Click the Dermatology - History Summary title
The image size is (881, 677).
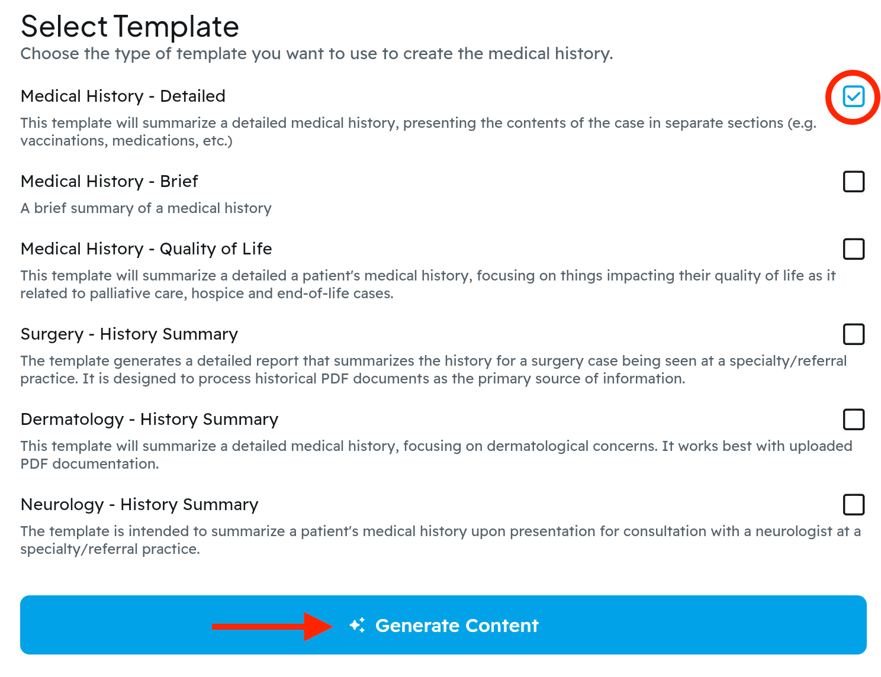click(x=149, y=419)
